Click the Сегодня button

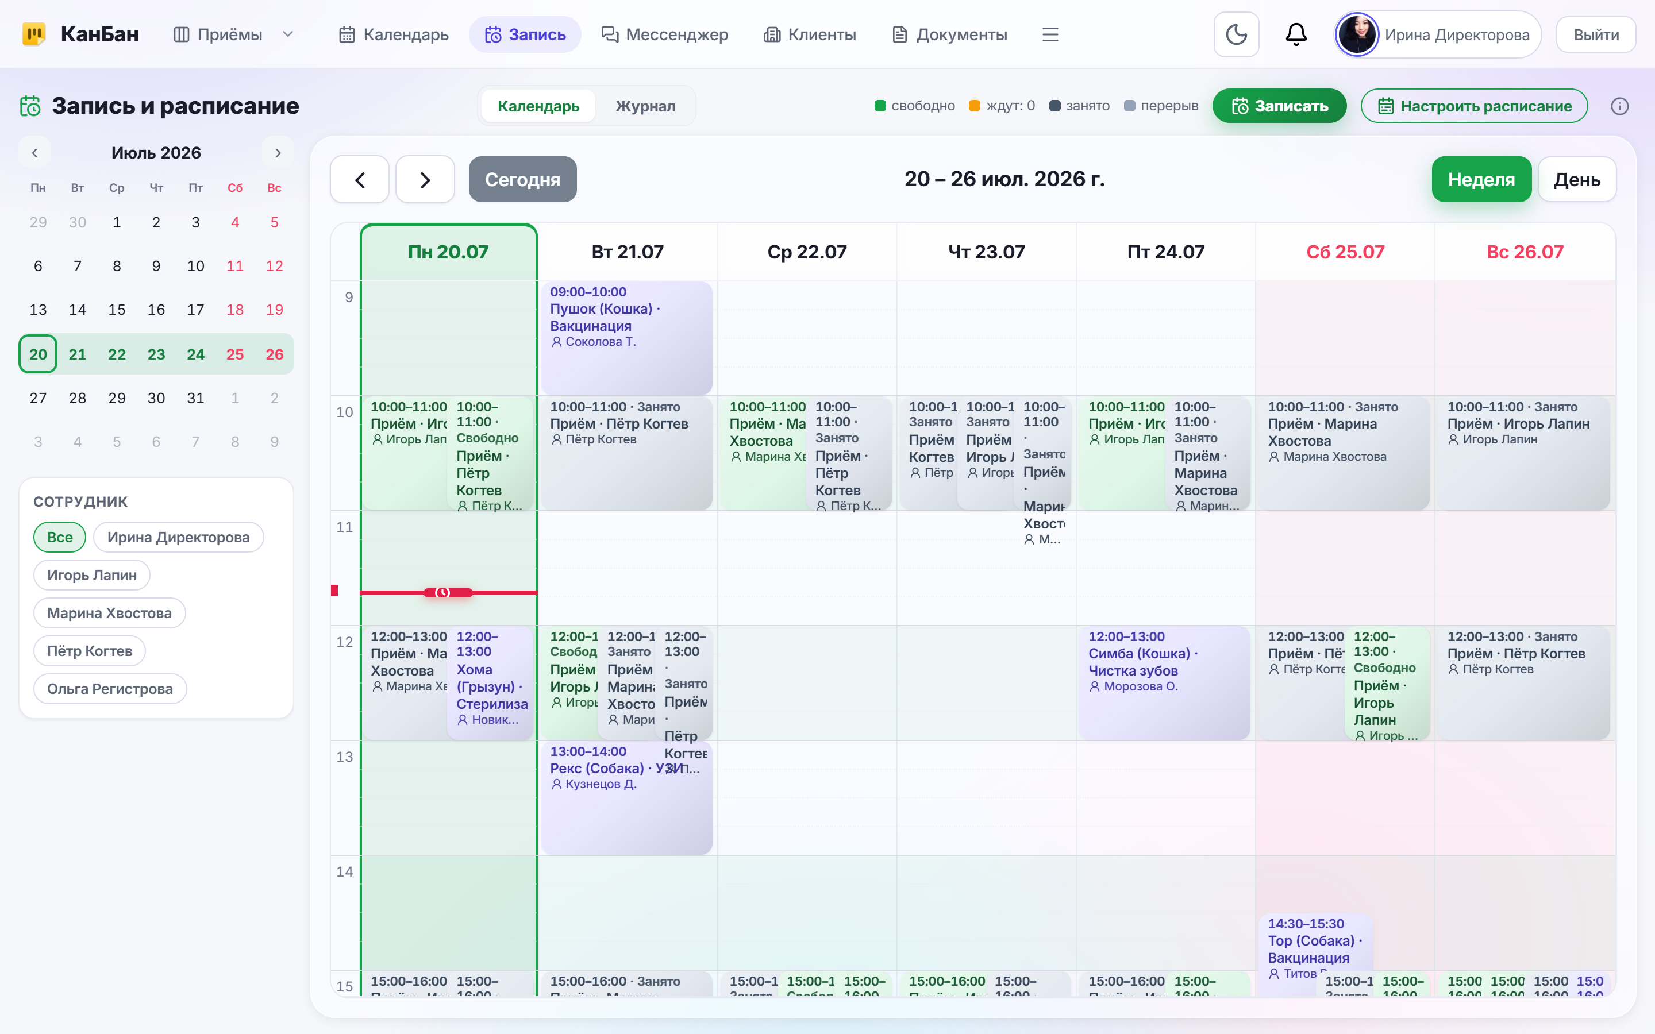(x=522, y=179)
